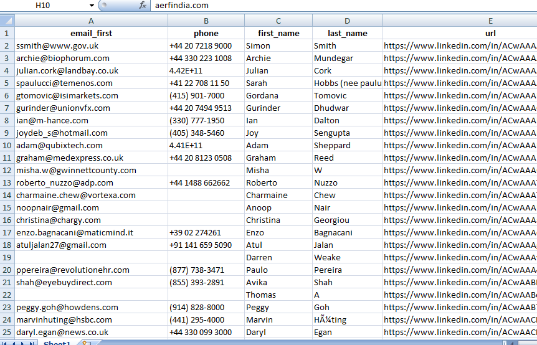Click the fx Insert Function icon
This screenshot has width=537, height=345.
(143, 5)
